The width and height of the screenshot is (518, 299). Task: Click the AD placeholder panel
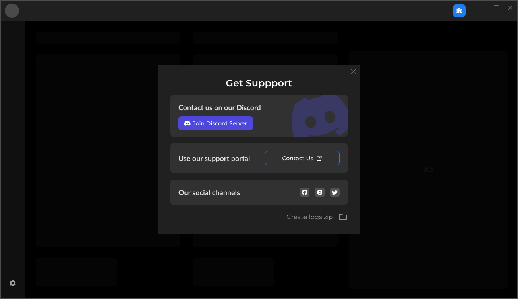tap(428, 169)
